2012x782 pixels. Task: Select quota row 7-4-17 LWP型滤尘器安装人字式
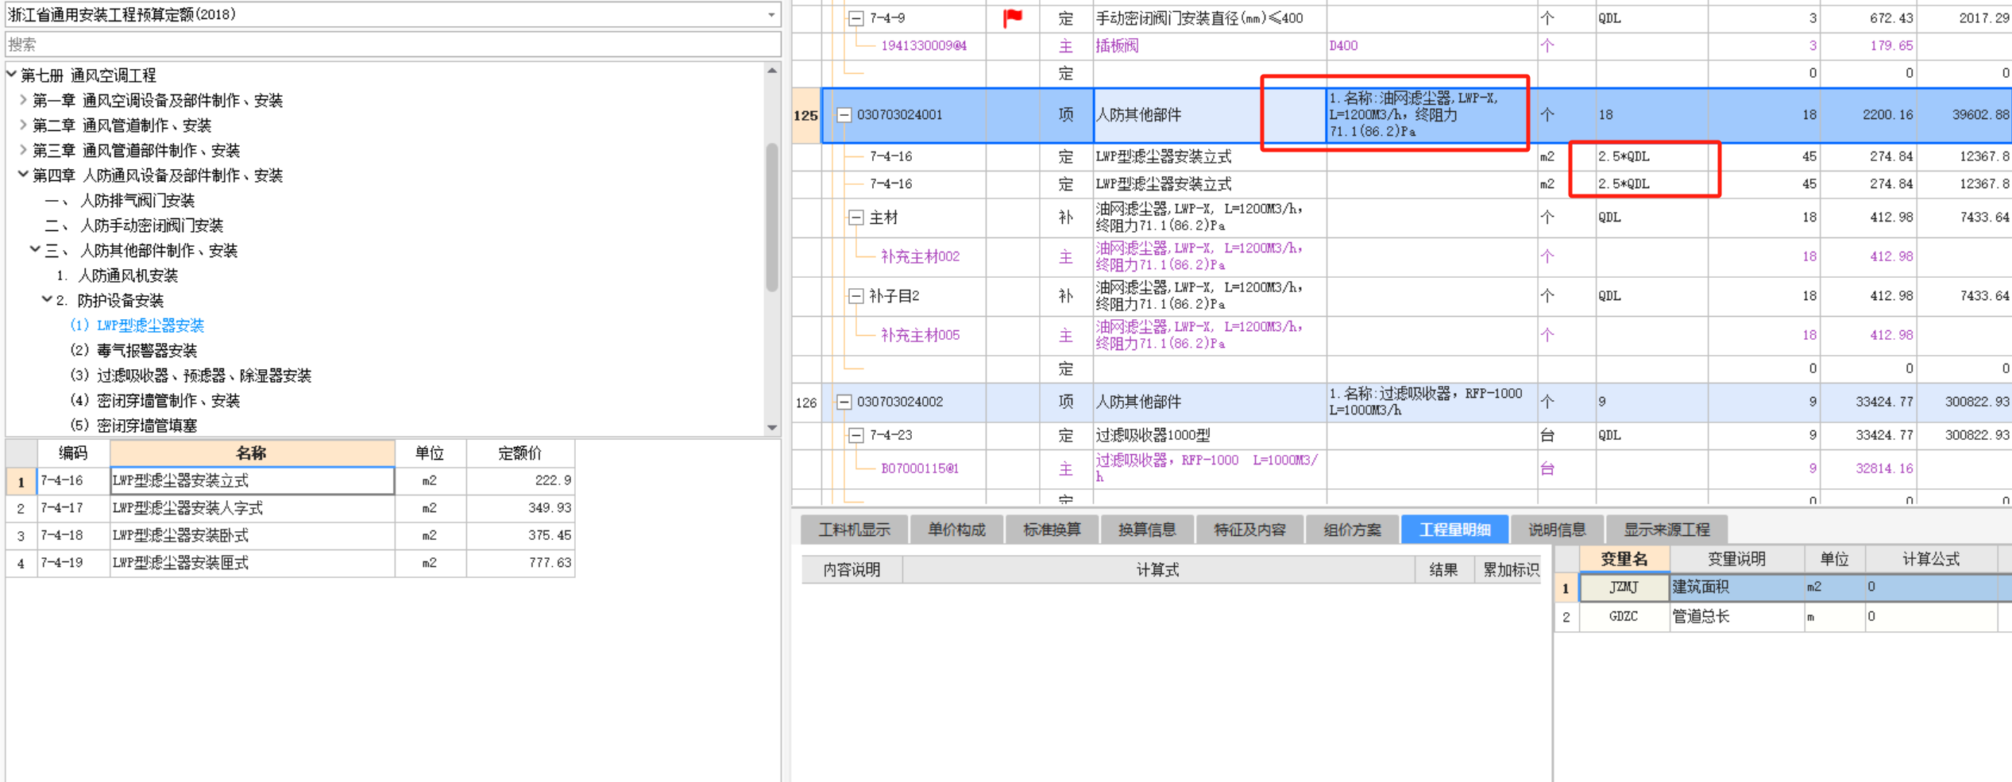pyautogui.click(x=290, y=508)
